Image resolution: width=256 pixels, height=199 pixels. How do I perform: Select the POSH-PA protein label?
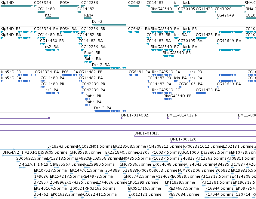70,72
